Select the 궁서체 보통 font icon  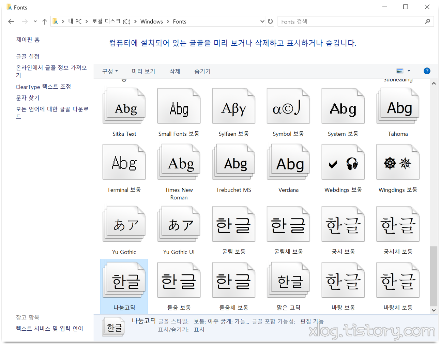pyautogui.click(x=398, y=224)
